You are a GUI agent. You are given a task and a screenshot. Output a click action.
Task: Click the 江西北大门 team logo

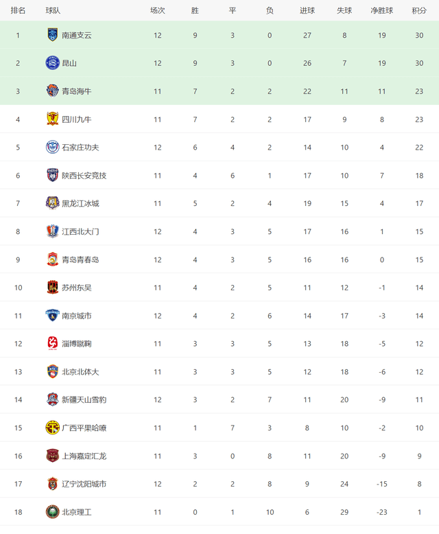[x=52, y=231]
